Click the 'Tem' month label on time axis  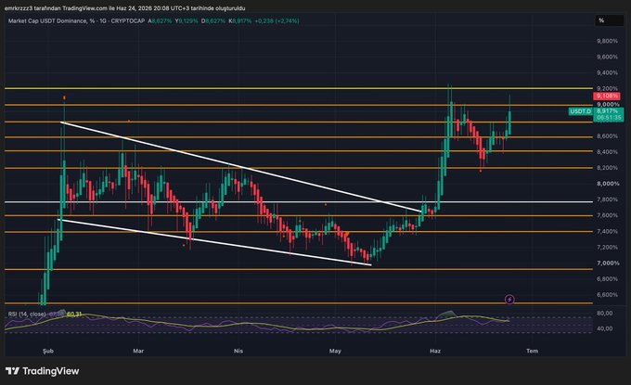532,351
